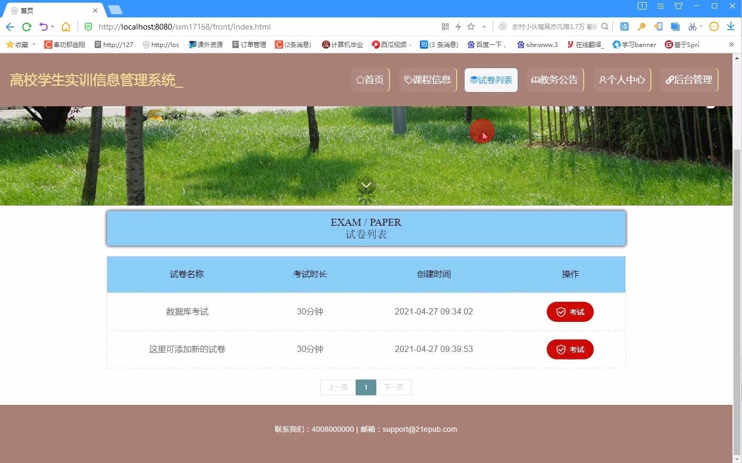This screenshot has width=742, height=463.
Task: Click the scissors screenshot tool icon
Action: click(x=693, y=26)
